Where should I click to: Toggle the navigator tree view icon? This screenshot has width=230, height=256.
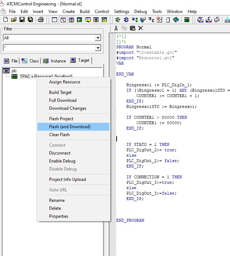pos(63,20)
